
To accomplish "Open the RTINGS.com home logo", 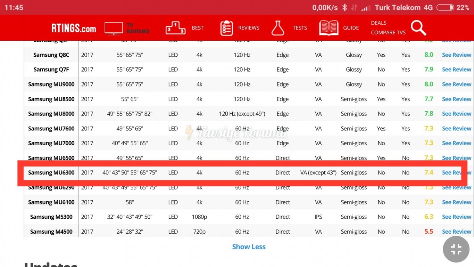I will coord(74,28).
